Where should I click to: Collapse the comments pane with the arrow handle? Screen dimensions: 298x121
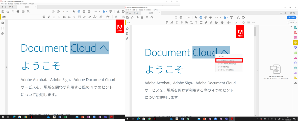(257, 71)
